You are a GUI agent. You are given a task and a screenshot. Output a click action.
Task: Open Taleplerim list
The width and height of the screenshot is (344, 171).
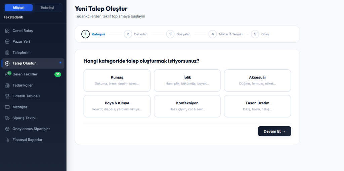click(x=33, y=53)
